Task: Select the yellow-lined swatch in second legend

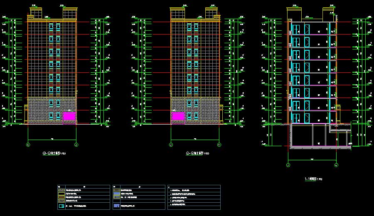Action: pos(117,190)
